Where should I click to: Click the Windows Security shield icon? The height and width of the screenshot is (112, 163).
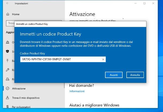(7, 51)
